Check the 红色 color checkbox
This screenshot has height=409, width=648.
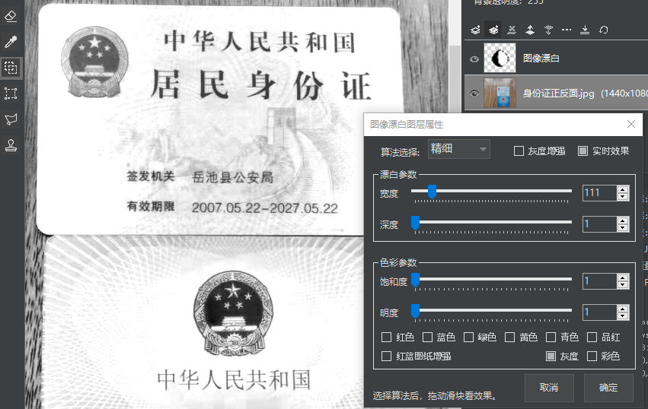tap(386, 338)
